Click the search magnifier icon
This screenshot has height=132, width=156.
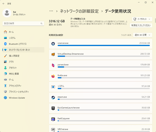pyautogui.click(x=41, y=23)
